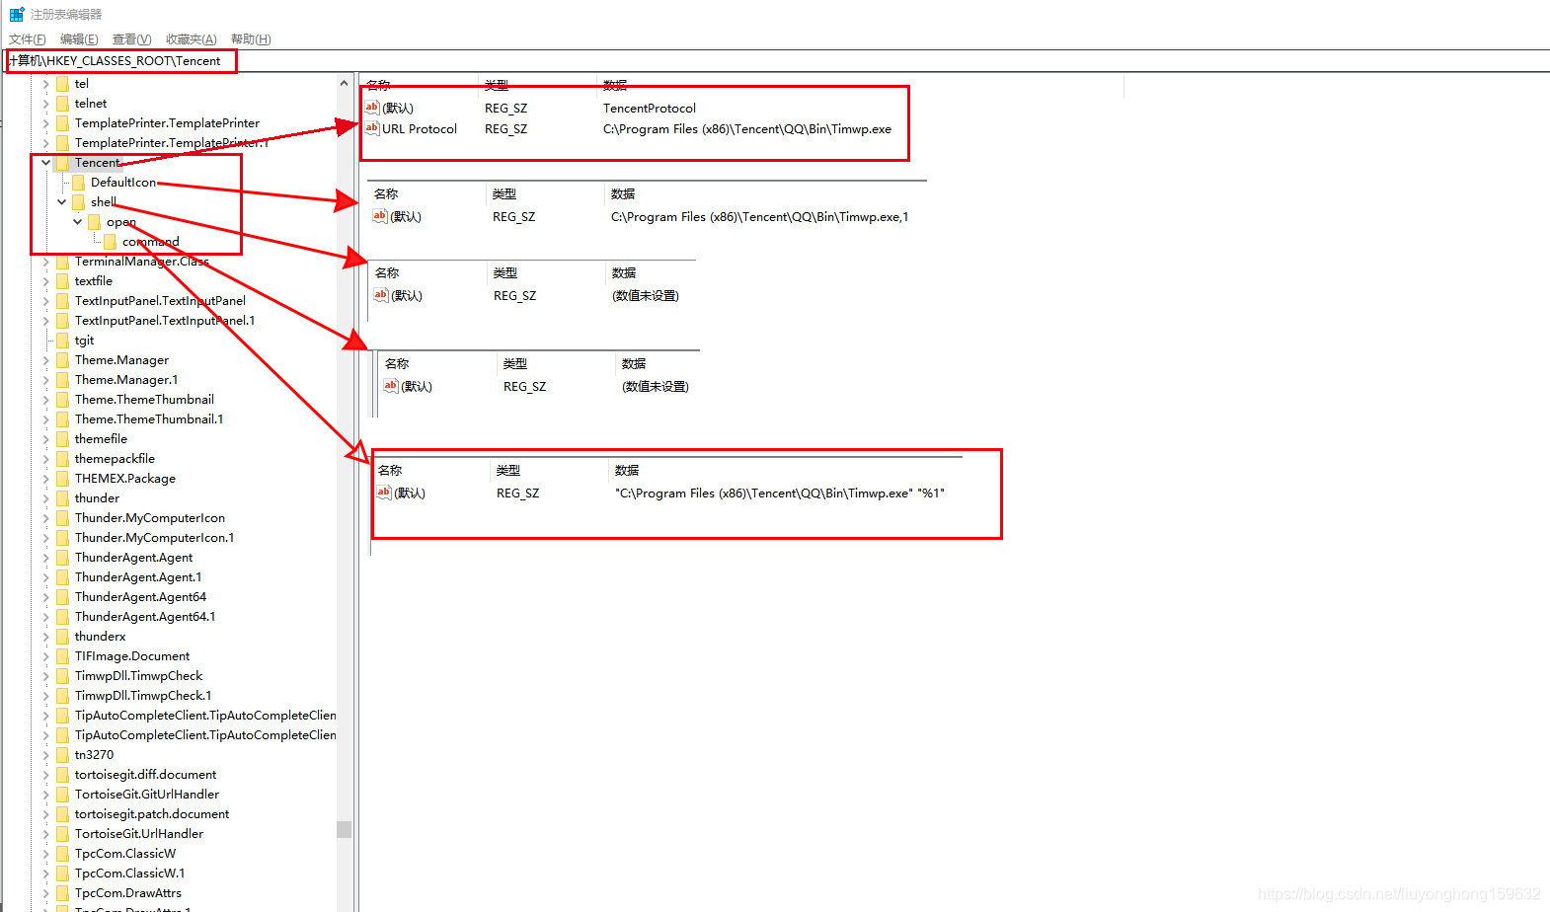Click the telnet key folder icon
This screenshot has height=912, width=1550.
click(63, 104)
